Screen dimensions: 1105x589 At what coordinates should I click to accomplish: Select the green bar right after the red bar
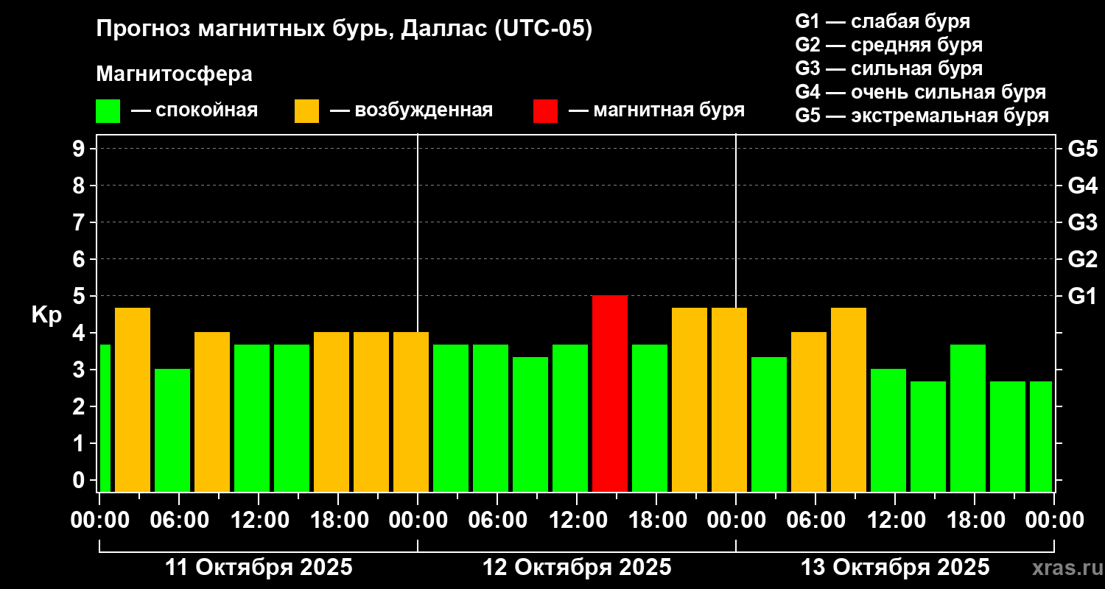coord(650,418)
